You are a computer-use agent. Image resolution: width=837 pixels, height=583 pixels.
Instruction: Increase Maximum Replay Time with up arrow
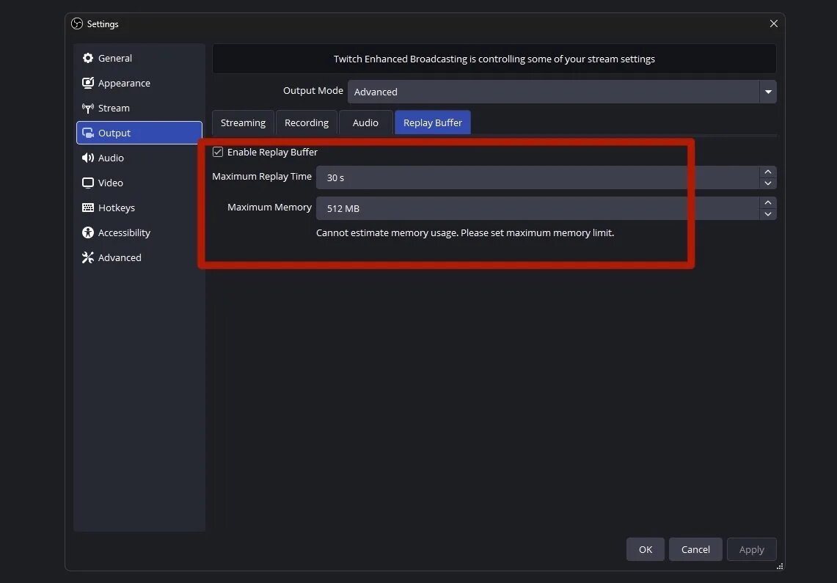point(767,172)
